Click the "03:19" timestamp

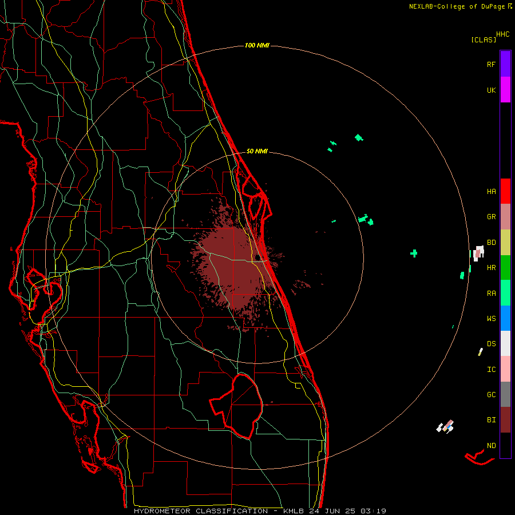coord(373,511)
